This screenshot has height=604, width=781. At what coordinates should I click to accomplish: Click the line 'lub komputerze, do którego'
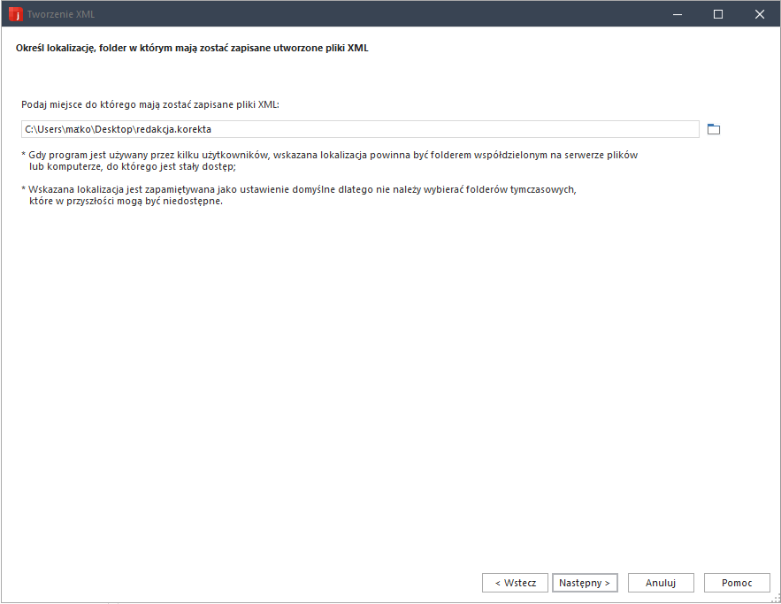pos(133,166)
